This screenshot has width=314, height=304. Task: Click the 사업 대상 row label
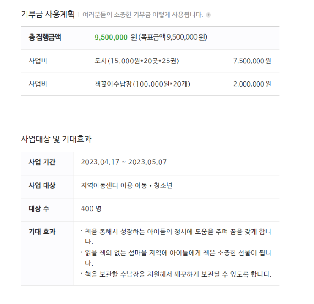(x=42, y=185)
